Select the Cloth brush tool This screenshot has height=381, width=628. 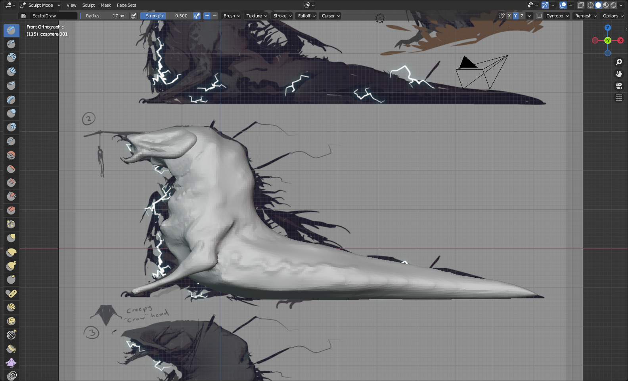(11, 363)
